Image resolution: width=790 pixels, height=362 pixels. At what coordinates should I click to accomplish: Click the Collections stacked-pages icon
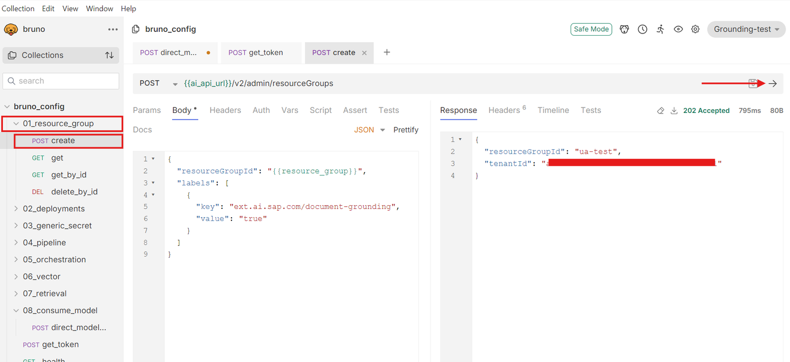point(12,55)
